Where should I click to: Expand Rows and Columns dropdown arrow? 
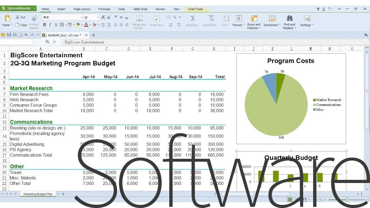click(x=260, y=28)
